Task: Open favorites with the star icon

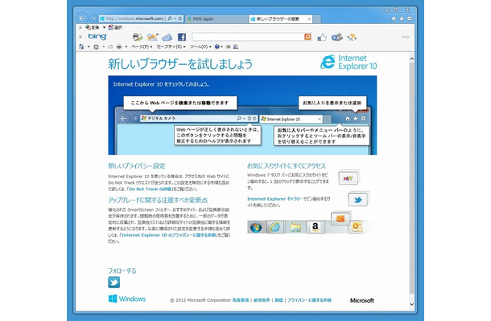Action: point(402,18)
